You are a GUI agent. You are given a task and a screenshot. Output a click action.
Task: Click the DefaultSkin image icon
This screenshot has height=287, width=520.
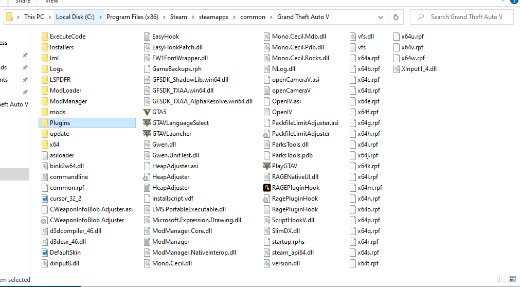point(45,253)
